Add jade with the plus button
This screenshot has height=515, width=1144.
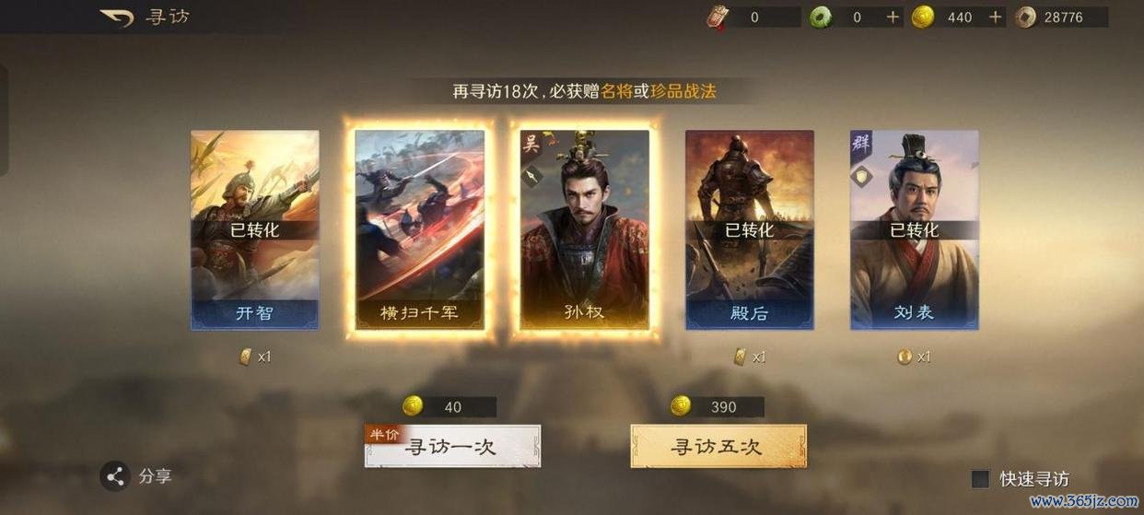coord(893,17)
